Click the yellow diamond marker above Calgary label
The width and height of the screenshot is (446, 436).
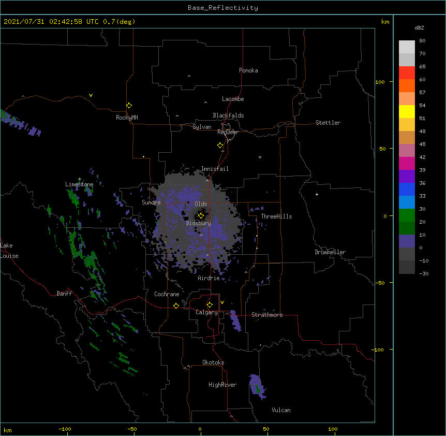tap(210, 305)
